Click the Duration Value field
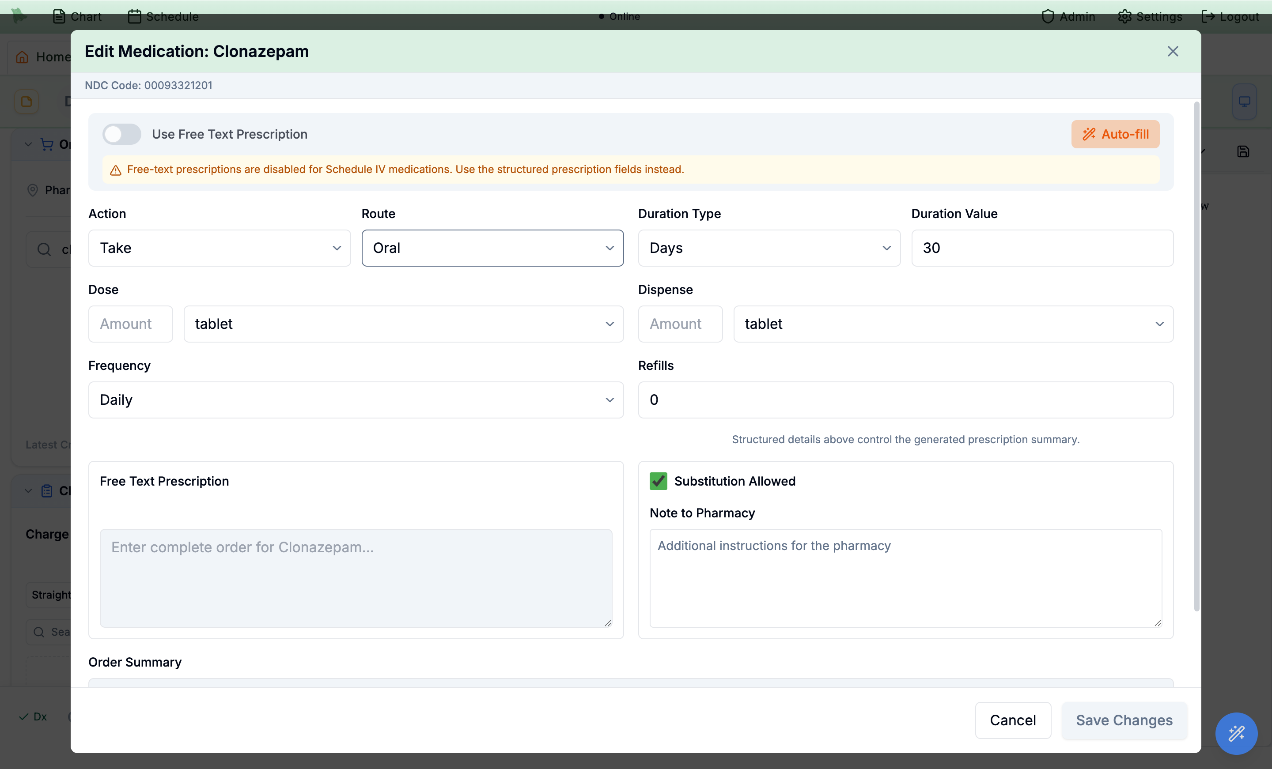The height and width of the screenshot is (769, 1272). click(1042, 248)
